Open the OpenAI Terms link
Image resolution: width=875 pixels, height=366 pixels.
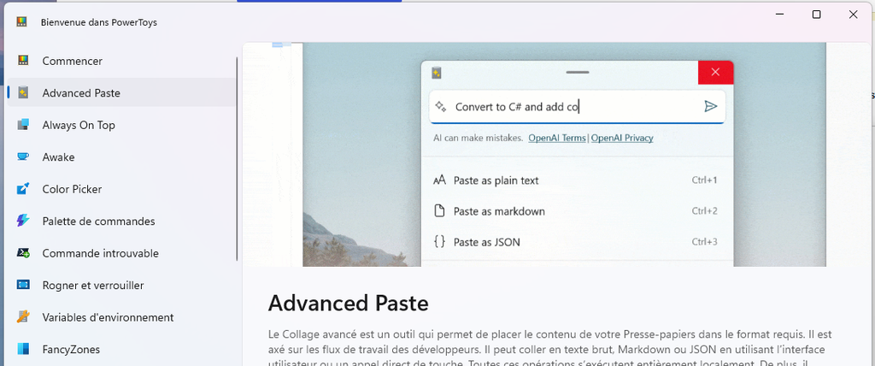557,138
